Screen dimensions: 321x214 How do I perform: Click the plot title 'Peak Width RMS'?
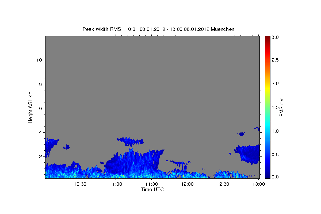[x=102, y=29]
